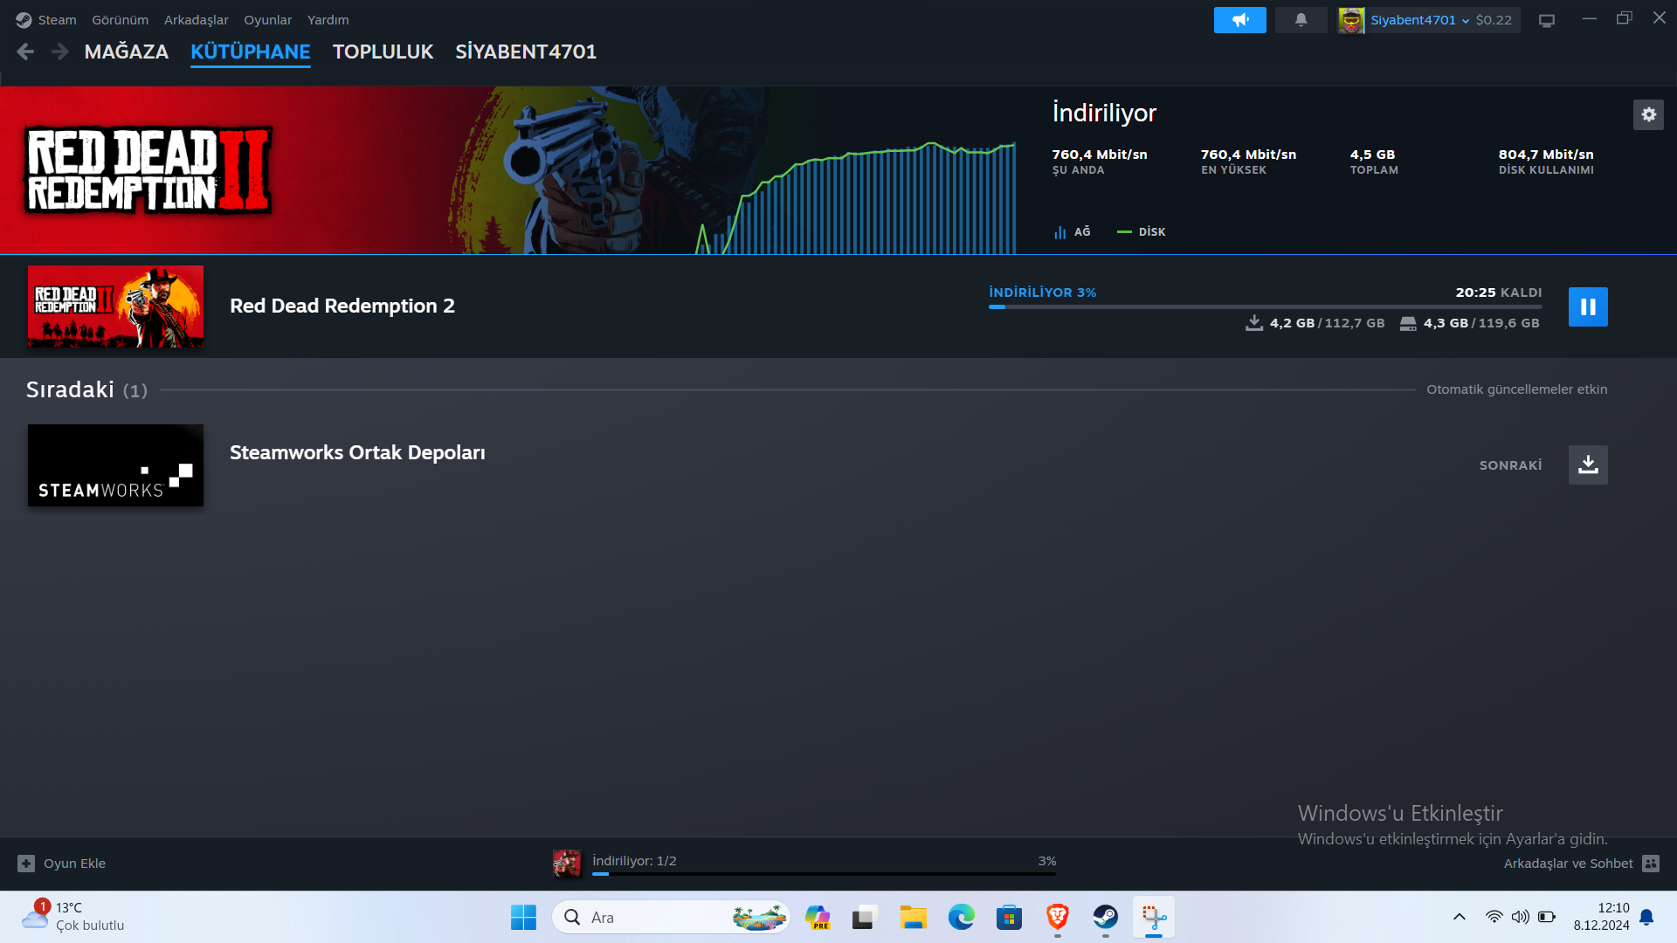Open download settings gear icon
The height and width of the screenshot is (943, 1677).
click(x=1648, y=114)
